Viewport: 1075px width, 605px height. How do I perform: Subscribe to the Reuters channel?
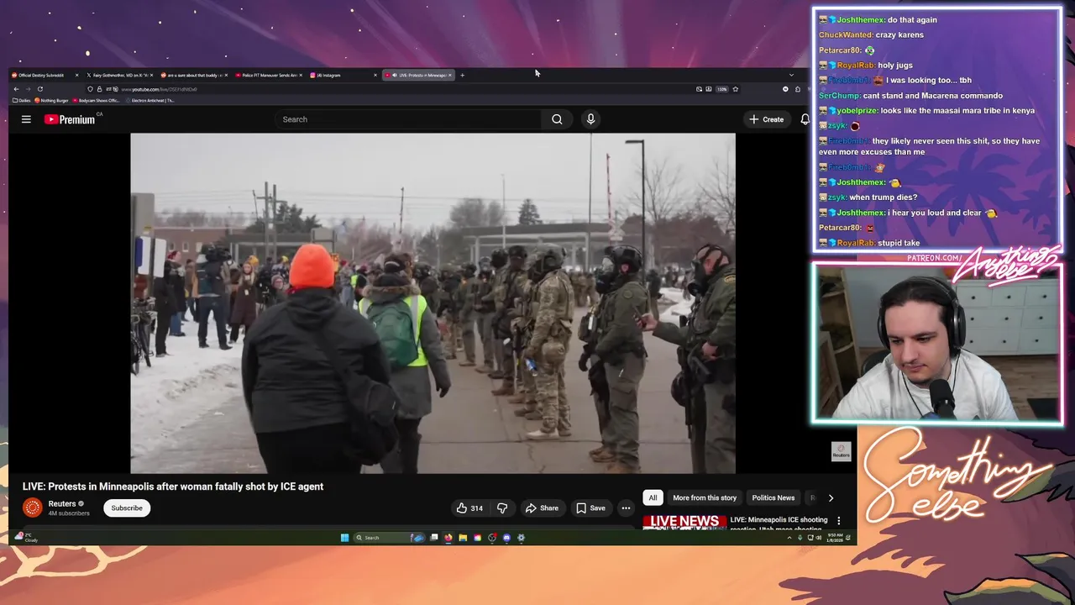click(127, 508)
